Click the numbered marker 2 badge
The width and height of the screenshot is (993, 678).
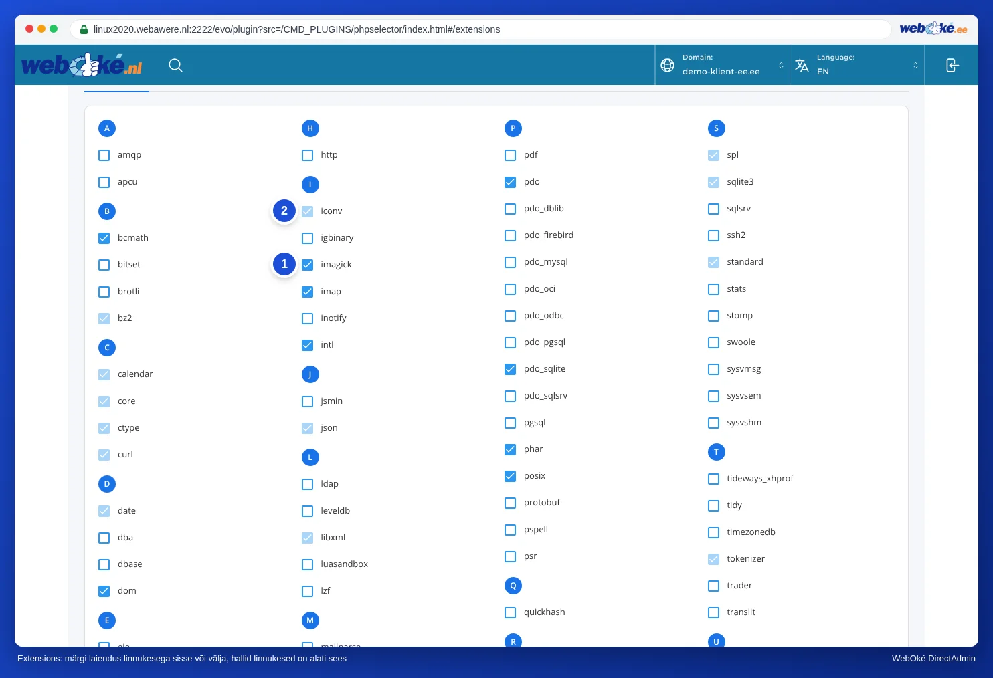tap(284, 211)
